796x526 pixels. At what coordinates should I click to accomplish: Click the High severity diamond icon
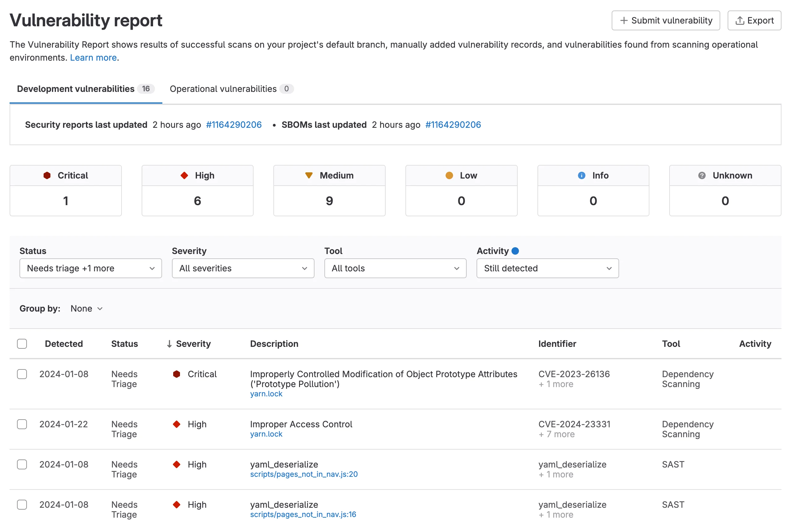click(184, 175)
